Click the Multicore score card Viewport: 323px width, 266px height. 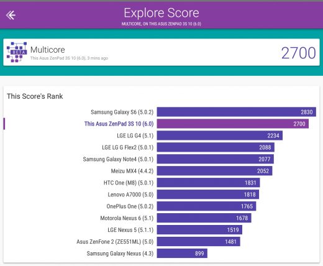coord(161,52)
